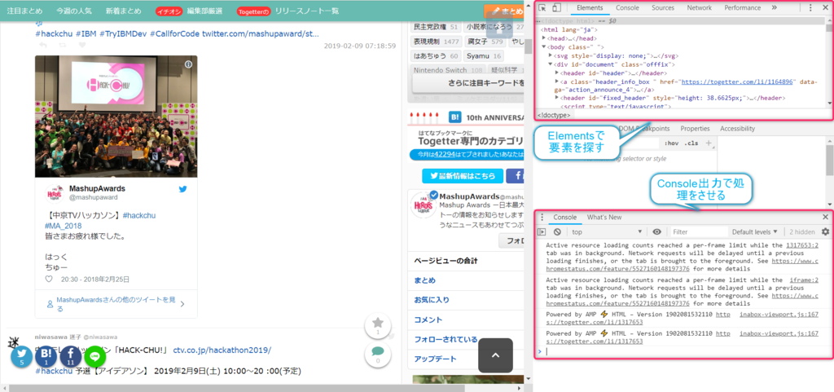
Task: Toggle the :hov element state button
Action: click(672, 143)
